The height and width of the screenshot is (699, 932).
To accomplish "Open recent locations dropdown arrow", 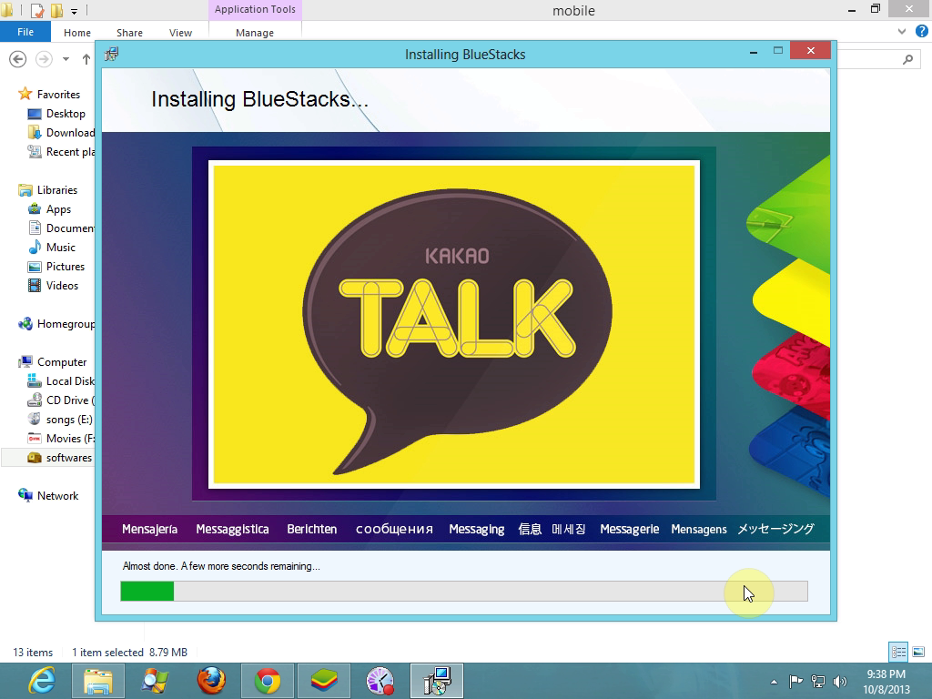I will (x=66, y=59).
